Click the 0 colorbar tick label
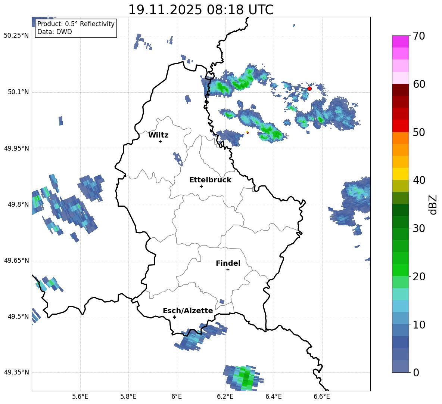Image resolution: width=442 pixels, height=404 pixels. click(416, 372)
